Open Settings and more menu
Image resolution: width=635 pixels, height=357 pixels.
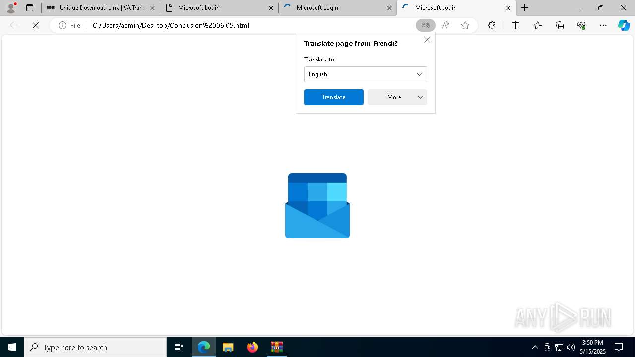603,25
